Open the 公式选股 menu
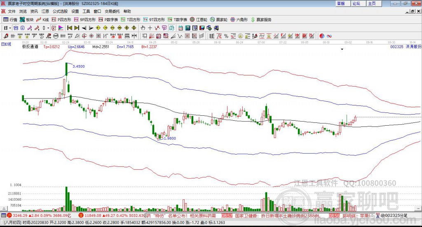Viewport: 422px width, 227px height. [x=60, y=11]
